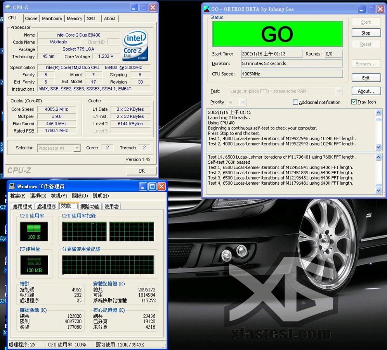Click the Rated FSB value 1780.1 MHz
The width and height of the screenshot is (387, 350).
(x=57, y=131)
